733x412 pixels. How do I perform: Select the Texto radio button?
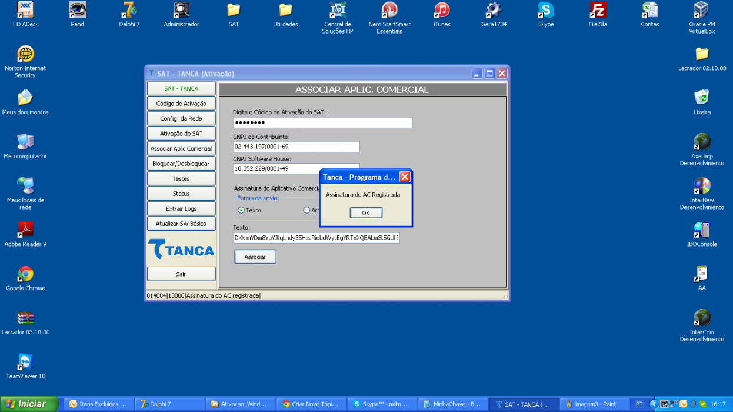[x=241, y=210]
